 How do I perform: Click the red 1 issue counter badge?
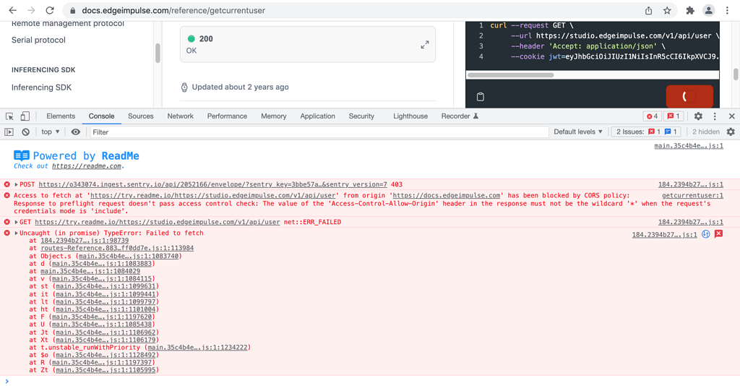[674, 116]
